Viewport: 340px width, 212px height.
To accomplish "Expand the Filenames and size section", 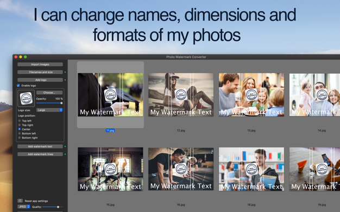I will (x=40, y=72).
